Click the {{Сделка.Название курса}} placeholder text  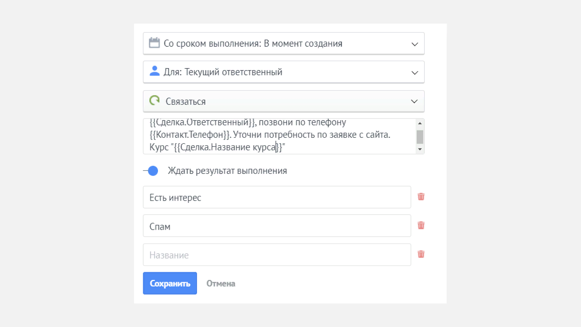click(x=228, y=147)
